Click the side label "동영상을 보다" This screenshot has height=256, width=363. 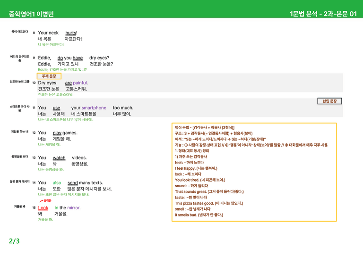click(20, 157)
